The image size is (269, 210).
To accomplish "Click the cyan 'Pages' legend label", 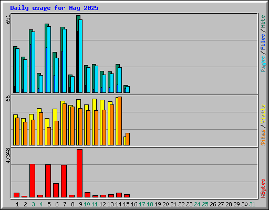I will tap(263, 64).
